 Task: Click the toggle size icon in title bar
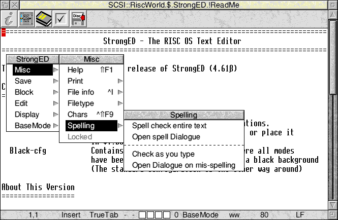point(332,5)
